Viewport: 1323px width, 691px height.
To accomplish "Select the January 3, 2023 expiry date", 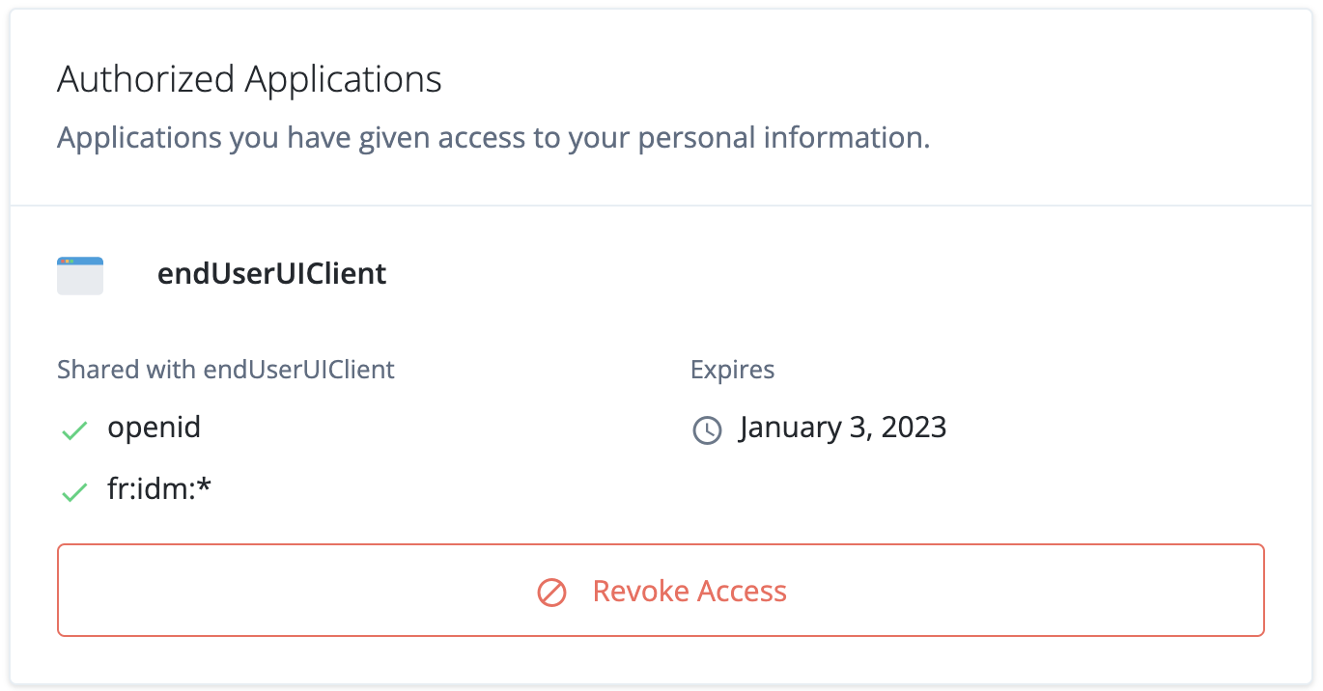I will (x=842, y=428).
